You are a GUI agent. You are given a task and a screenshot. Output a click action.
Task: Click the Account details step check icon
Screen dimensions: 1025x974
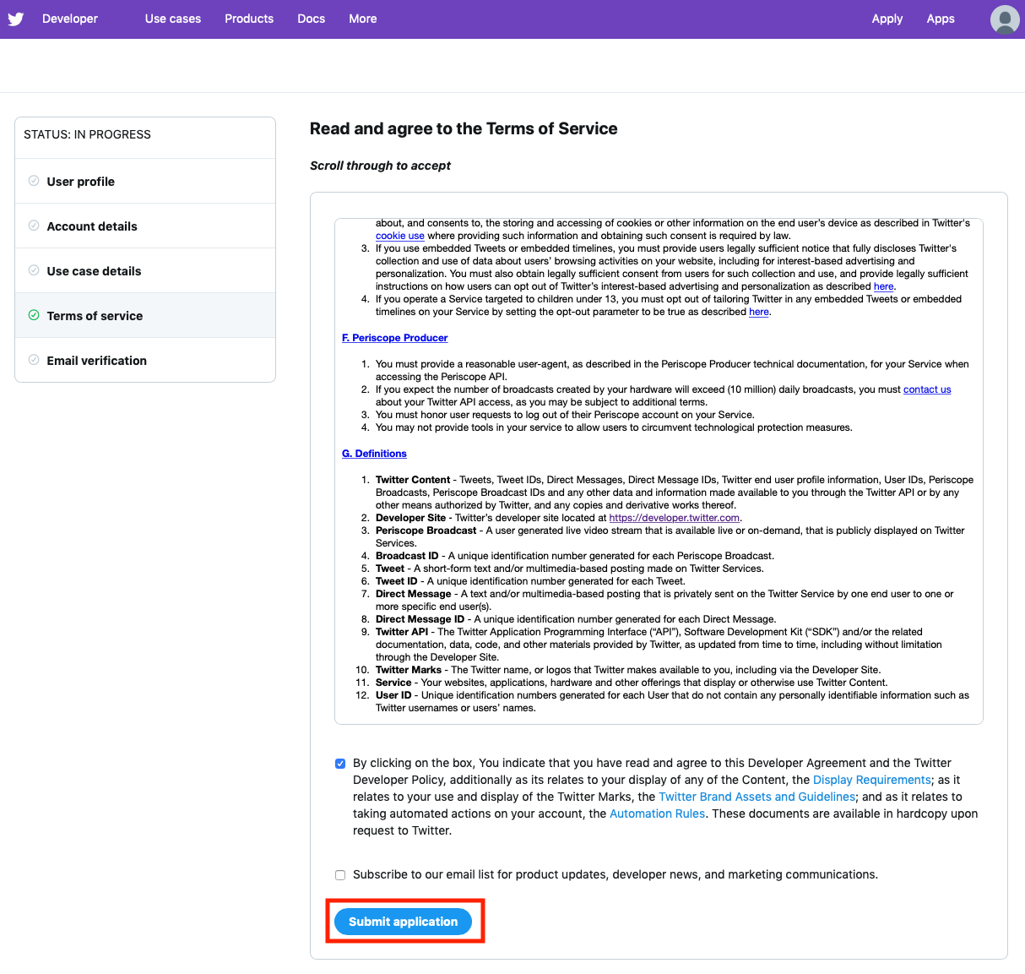point(34,226)
